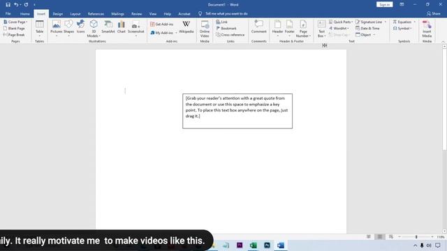Viewport: 447px width, 251px height.
Task: Collapse the ribbon with the chevron
Action: [444, 42]
